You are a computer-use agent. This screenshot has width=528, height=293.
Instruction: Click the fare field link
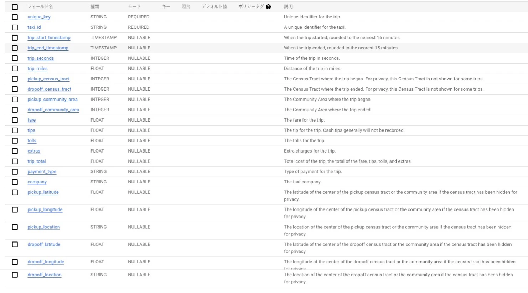tap(31, 120)
